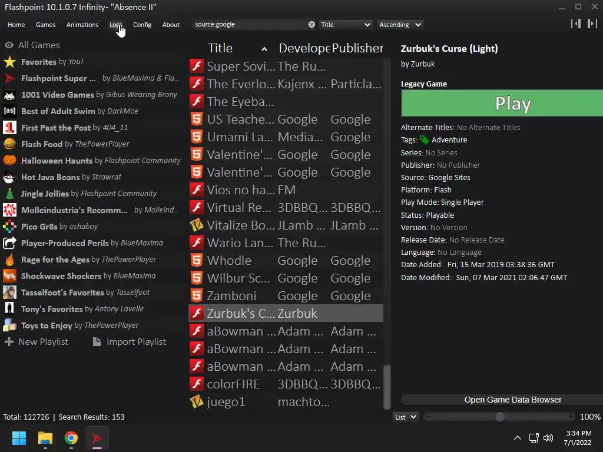Open Jingle Jollies tree icon
Viewport: 603px width, 452px height.
pyautogui.click(x=9, y=194)
